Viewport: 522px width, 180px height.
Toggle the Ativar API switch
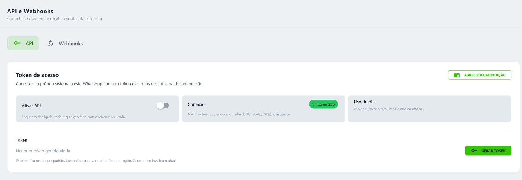click(163, 106)
